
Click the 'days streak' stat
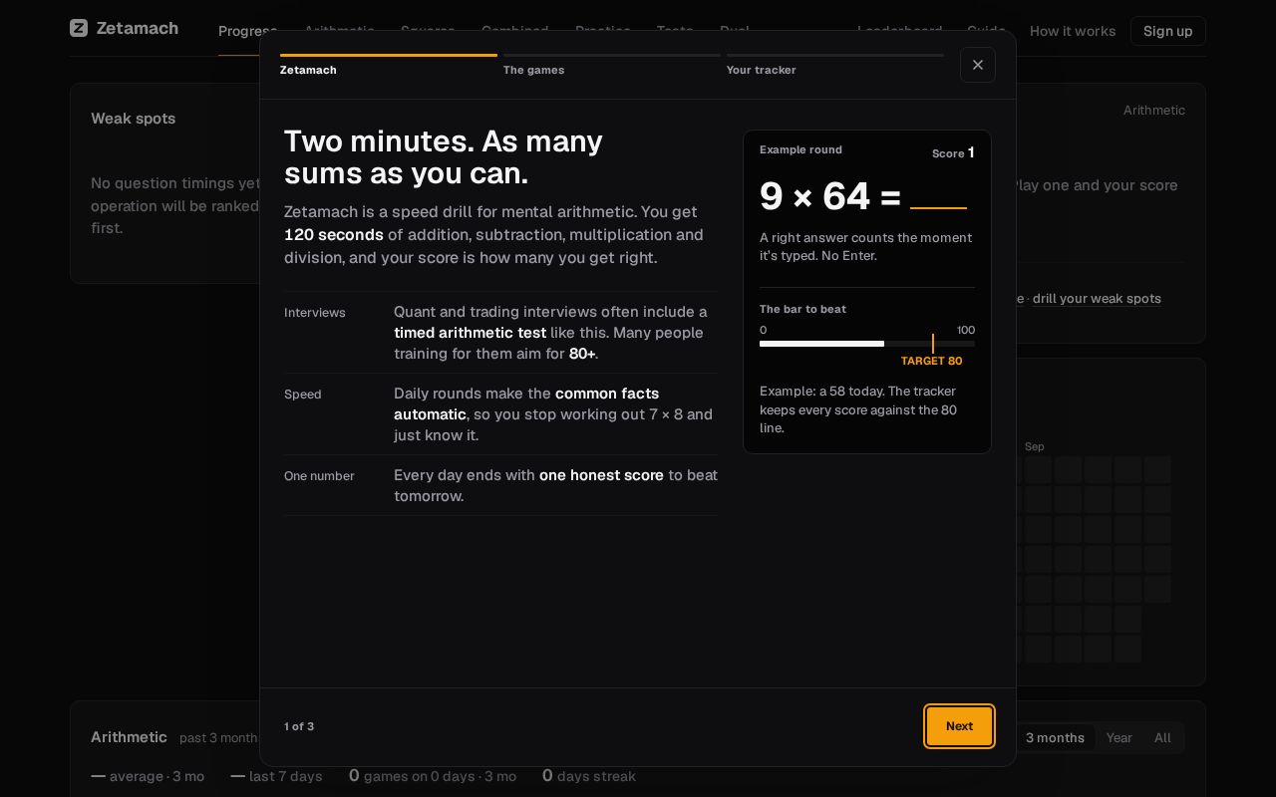(x=588, y=775)
